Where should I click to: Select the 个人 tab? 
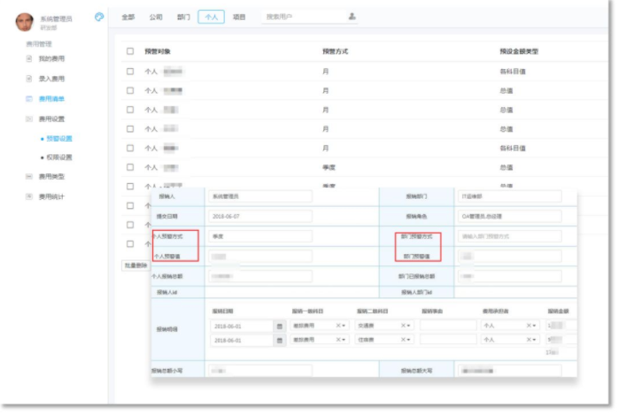pos(211,17)
